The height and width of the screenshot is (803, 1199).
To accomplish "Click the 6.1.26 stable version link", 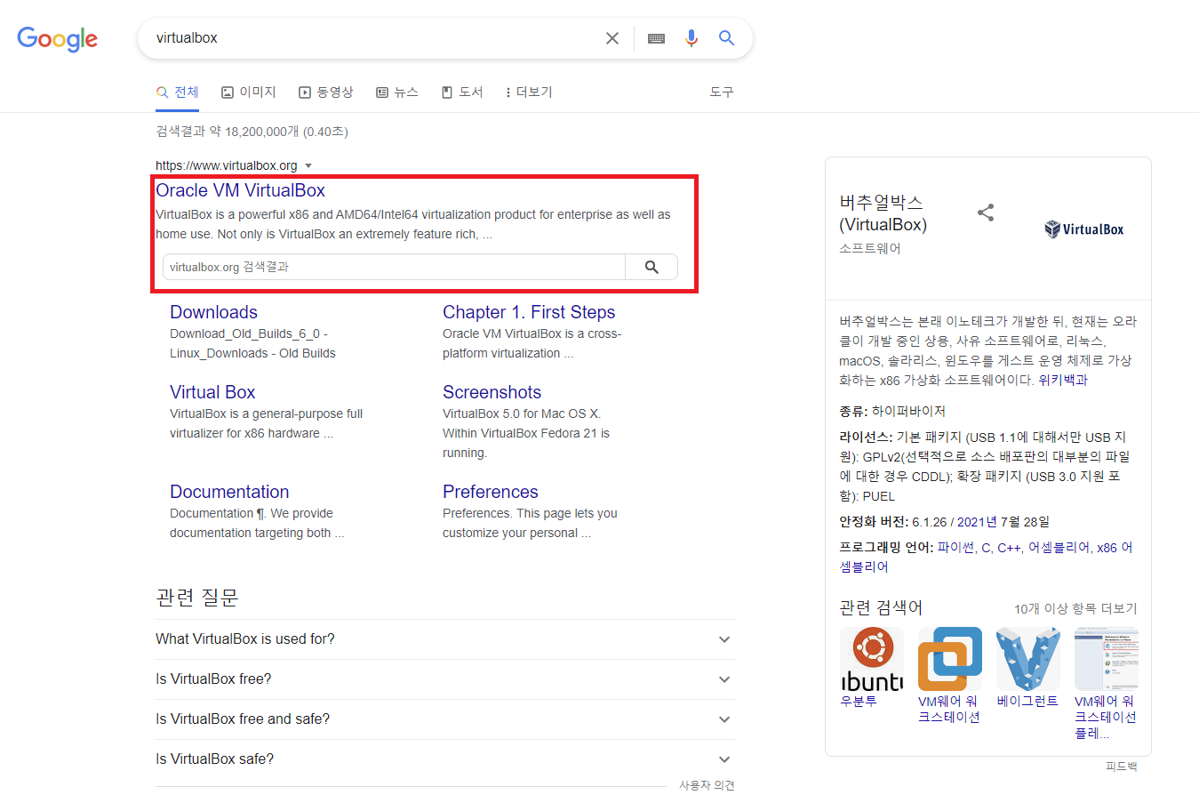I will 929,522.
